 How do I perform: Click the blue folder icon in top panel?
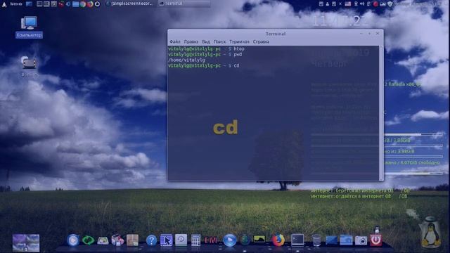coord(75,4)
